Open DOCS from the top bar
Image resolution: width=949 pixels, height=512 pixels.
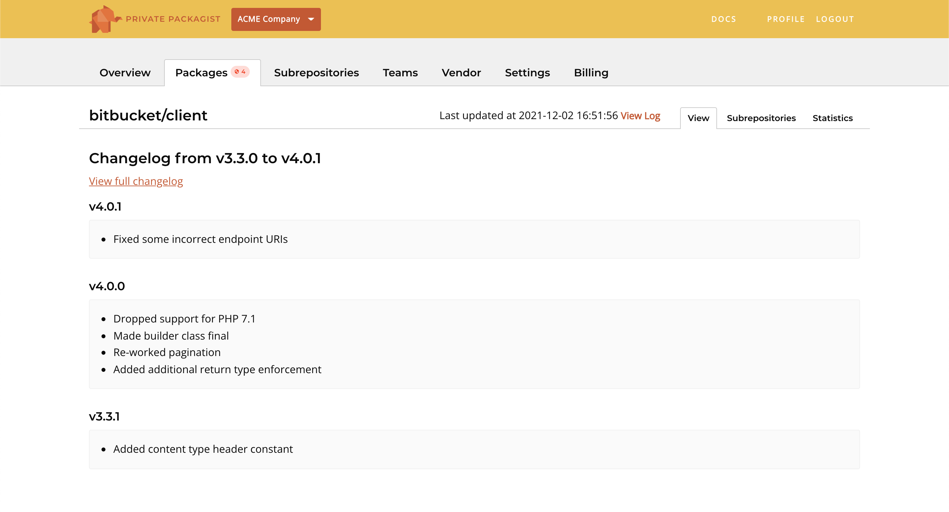click(x=724, y=19)
